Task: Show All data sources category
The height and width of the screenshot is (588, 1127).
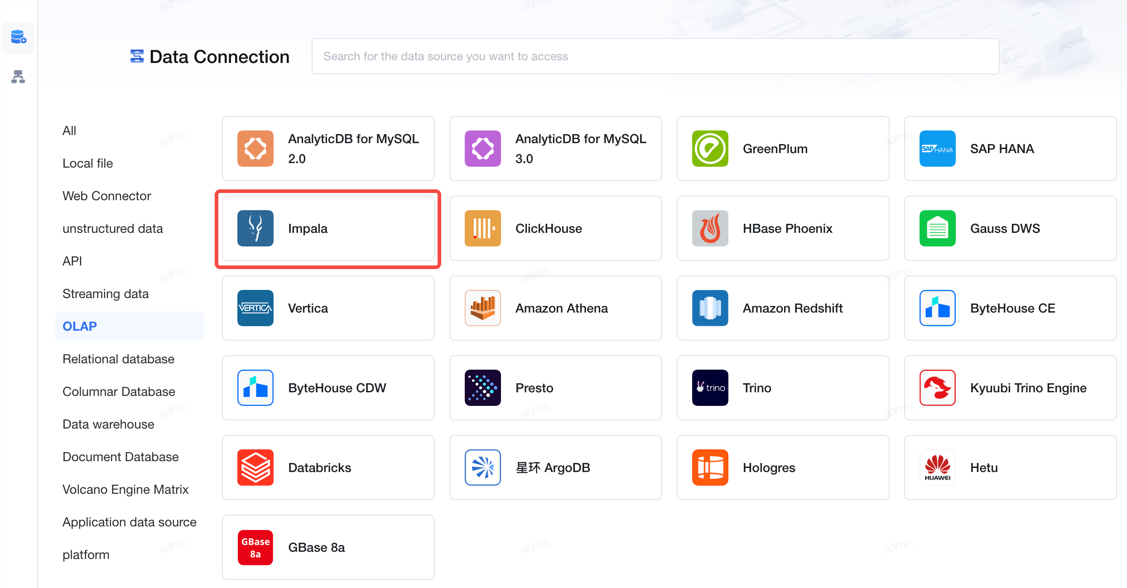Action: pos(69,130)
